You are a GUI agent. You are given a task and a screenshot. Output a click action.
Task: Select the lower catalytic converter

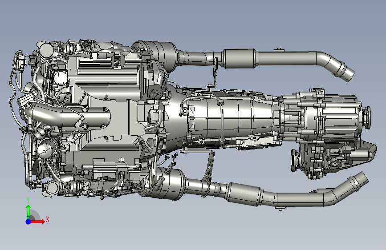(164, 183)
